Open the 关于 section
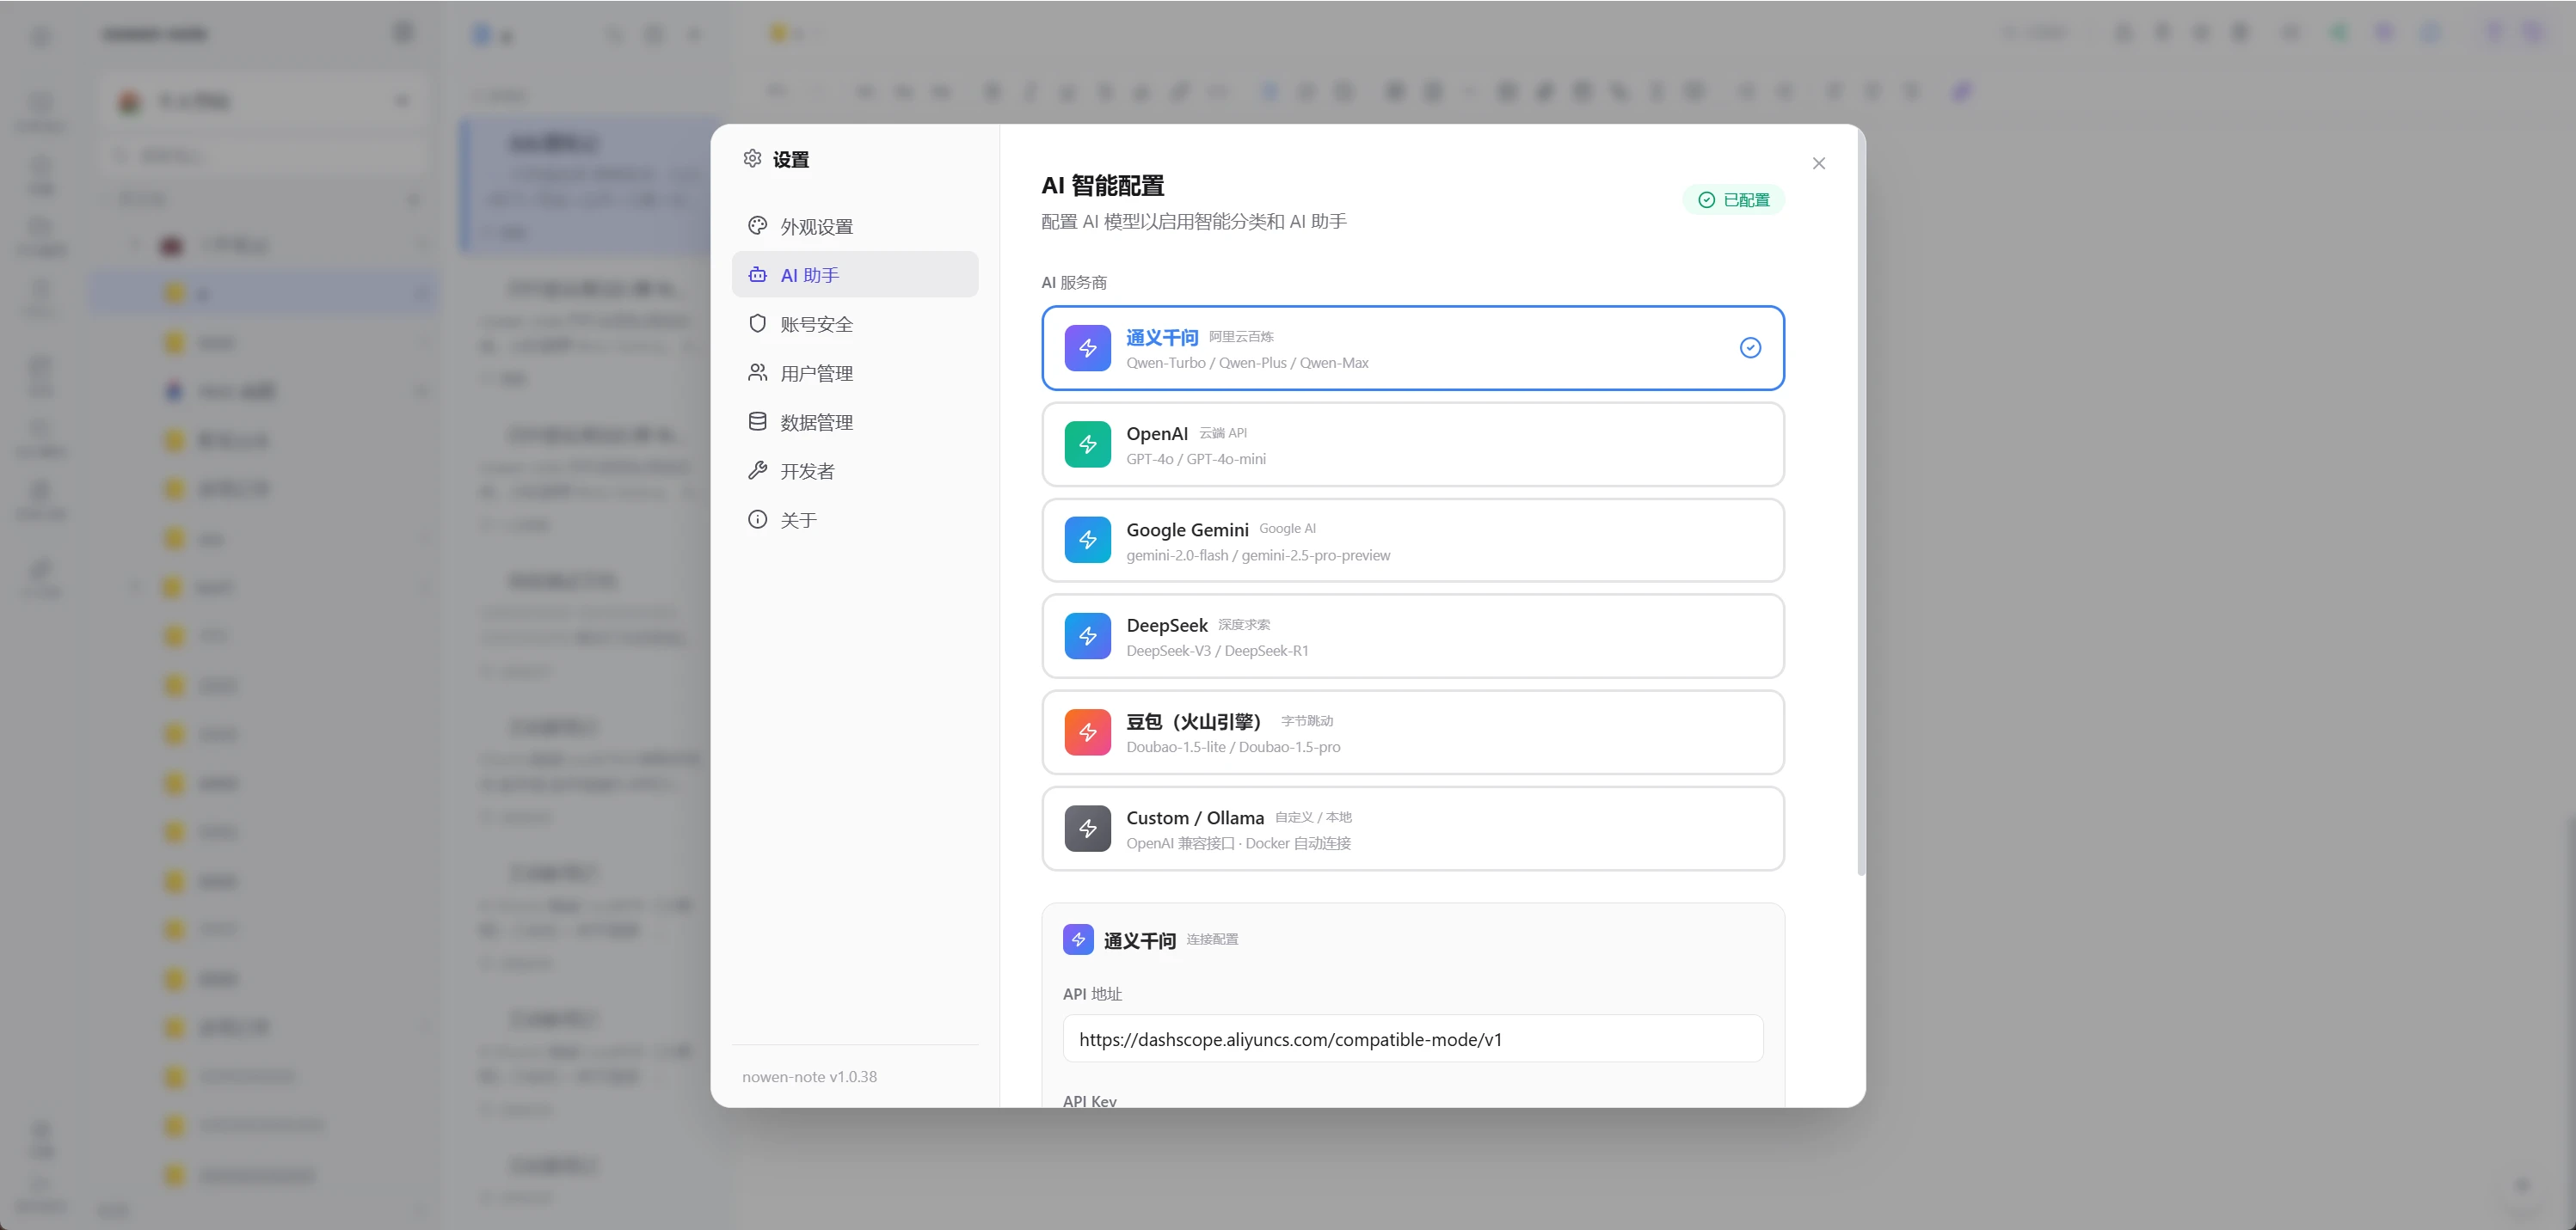 855,519
